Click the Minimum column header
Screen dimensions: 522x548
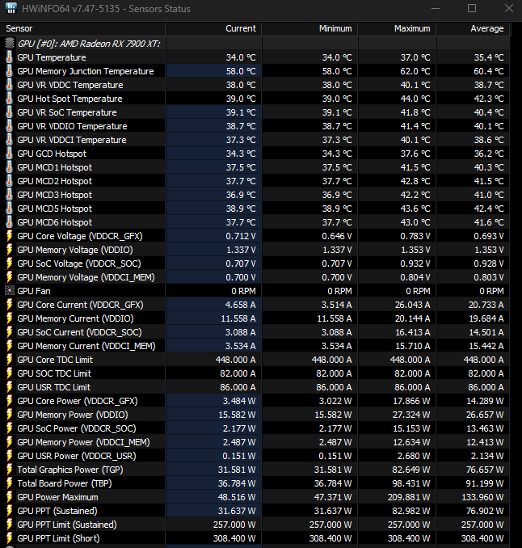point(309,28)
